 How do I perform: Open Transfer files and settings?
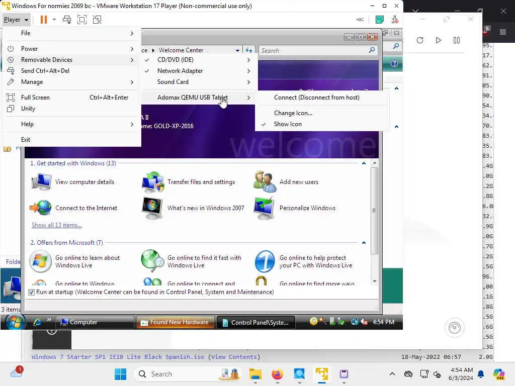point(189,182)
